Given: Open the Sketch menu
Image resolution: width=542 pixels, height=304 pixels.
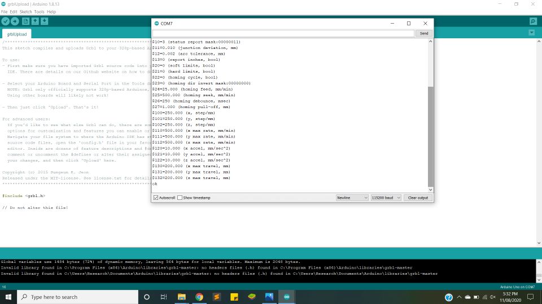Looking at the screenshot, I should click(x=25, y=12).
